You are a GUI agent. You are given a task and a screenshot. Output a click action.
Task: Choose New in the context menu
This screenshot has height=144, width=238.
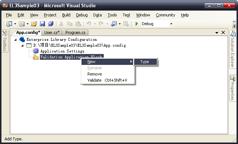click(x=107, y=62)
